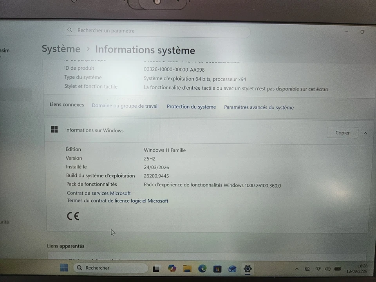Click the Copier button for Windows info
Viewport: 376px width, 282px height.
342,133
